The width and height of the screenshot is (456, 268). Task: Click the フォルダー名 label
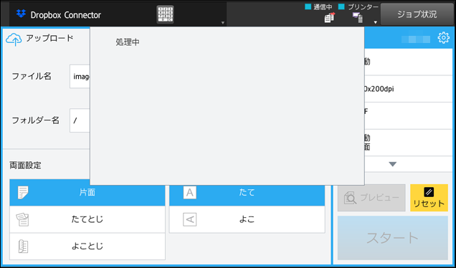pyautogui.click(x=35, y=120)
